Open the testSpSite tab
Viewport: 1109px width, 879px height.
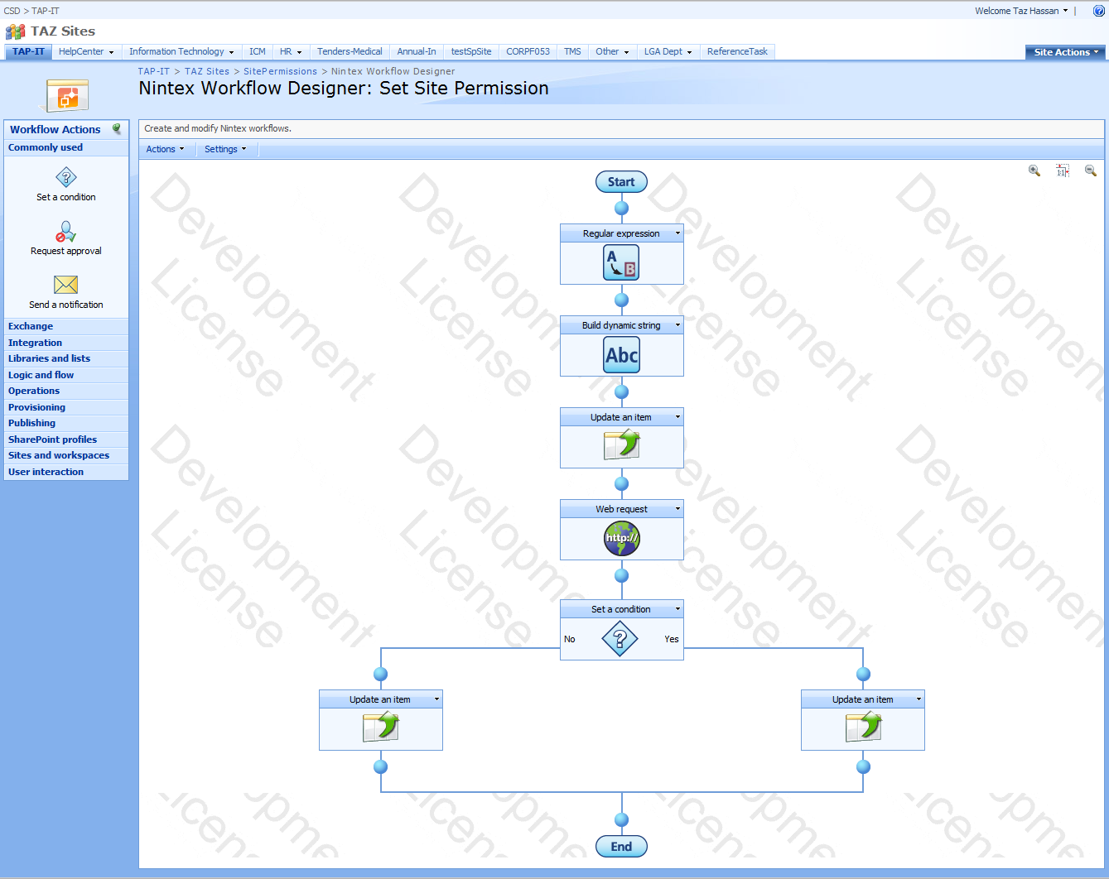coord(471,51)
